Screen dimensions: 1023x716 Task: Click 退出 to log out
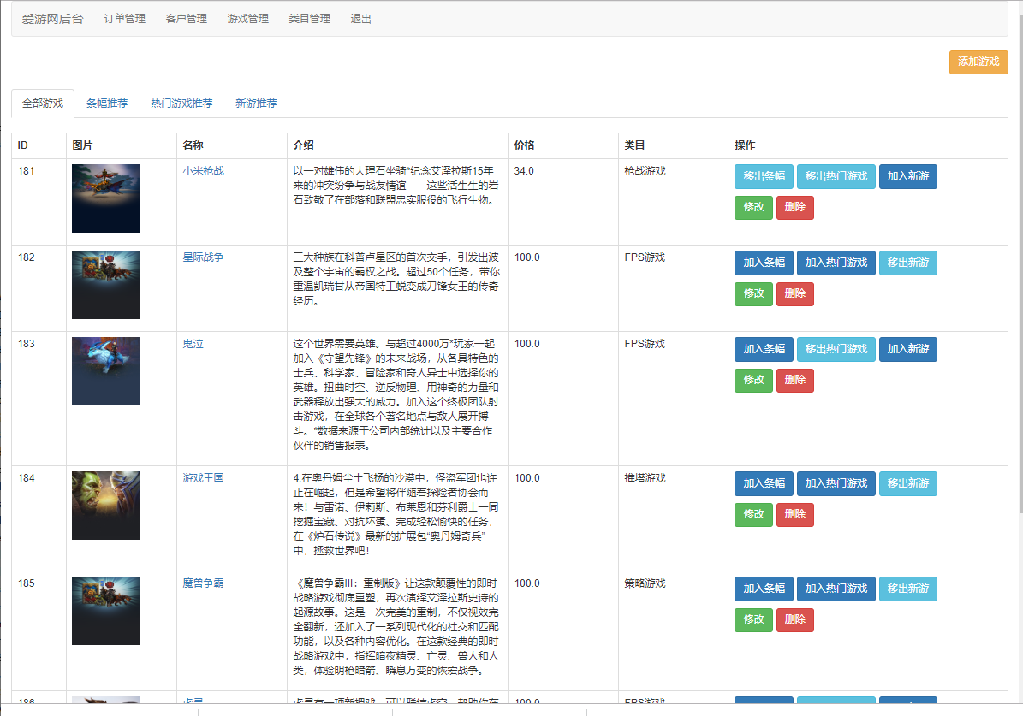(360, 17)
